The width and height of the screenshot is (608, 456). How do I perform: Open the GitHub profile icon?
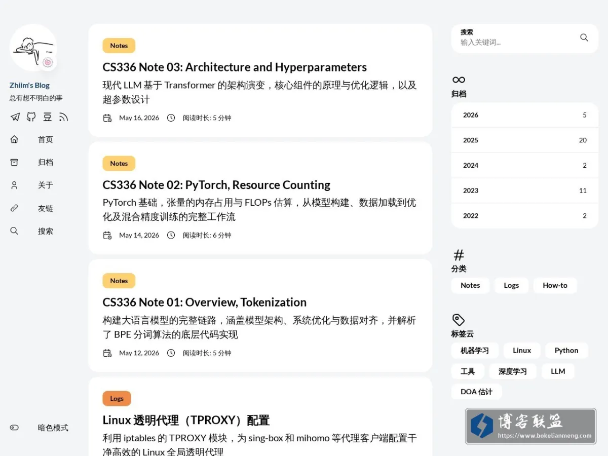(31, 117)
